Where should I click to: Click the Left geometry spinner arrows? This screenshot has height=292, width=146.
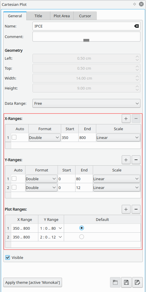(137, 58)
